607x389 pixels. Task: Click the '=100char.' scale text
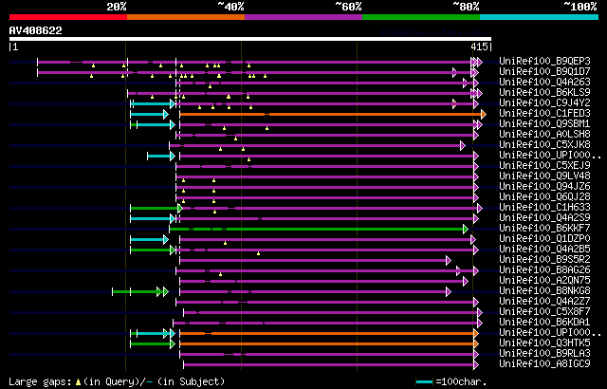coord(461,382)
